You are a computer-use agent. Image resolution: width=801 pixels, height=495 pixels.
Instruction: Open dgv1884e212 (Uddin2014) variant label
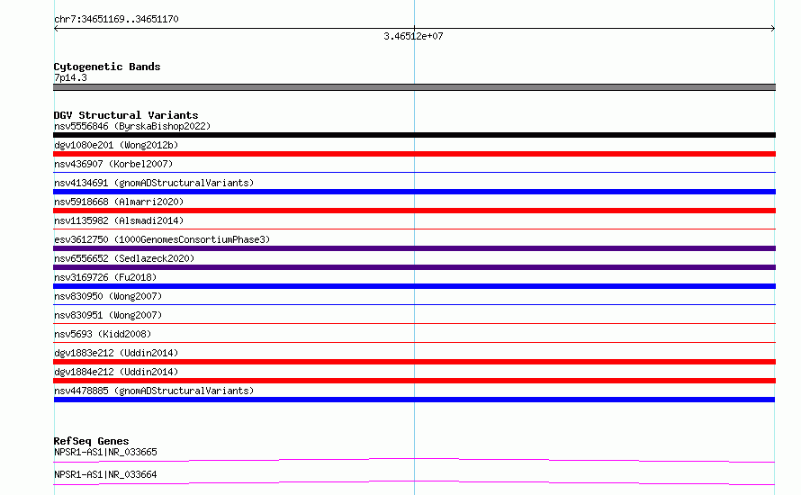point(116,372)
